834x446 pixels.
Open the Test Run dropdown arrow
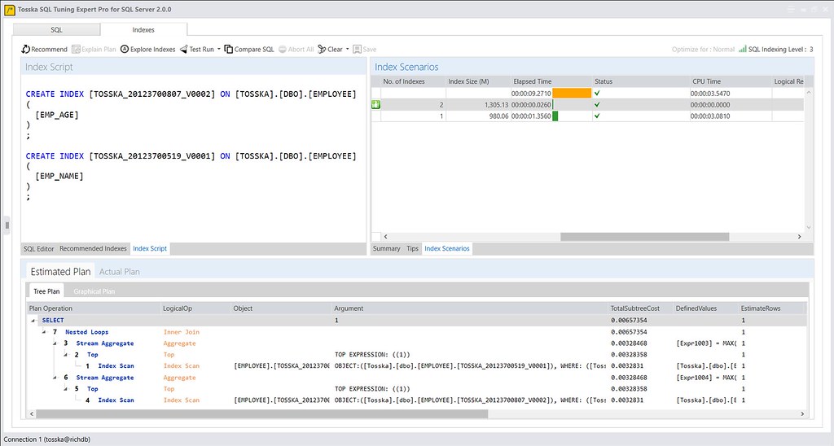click(x=219, y=50)
